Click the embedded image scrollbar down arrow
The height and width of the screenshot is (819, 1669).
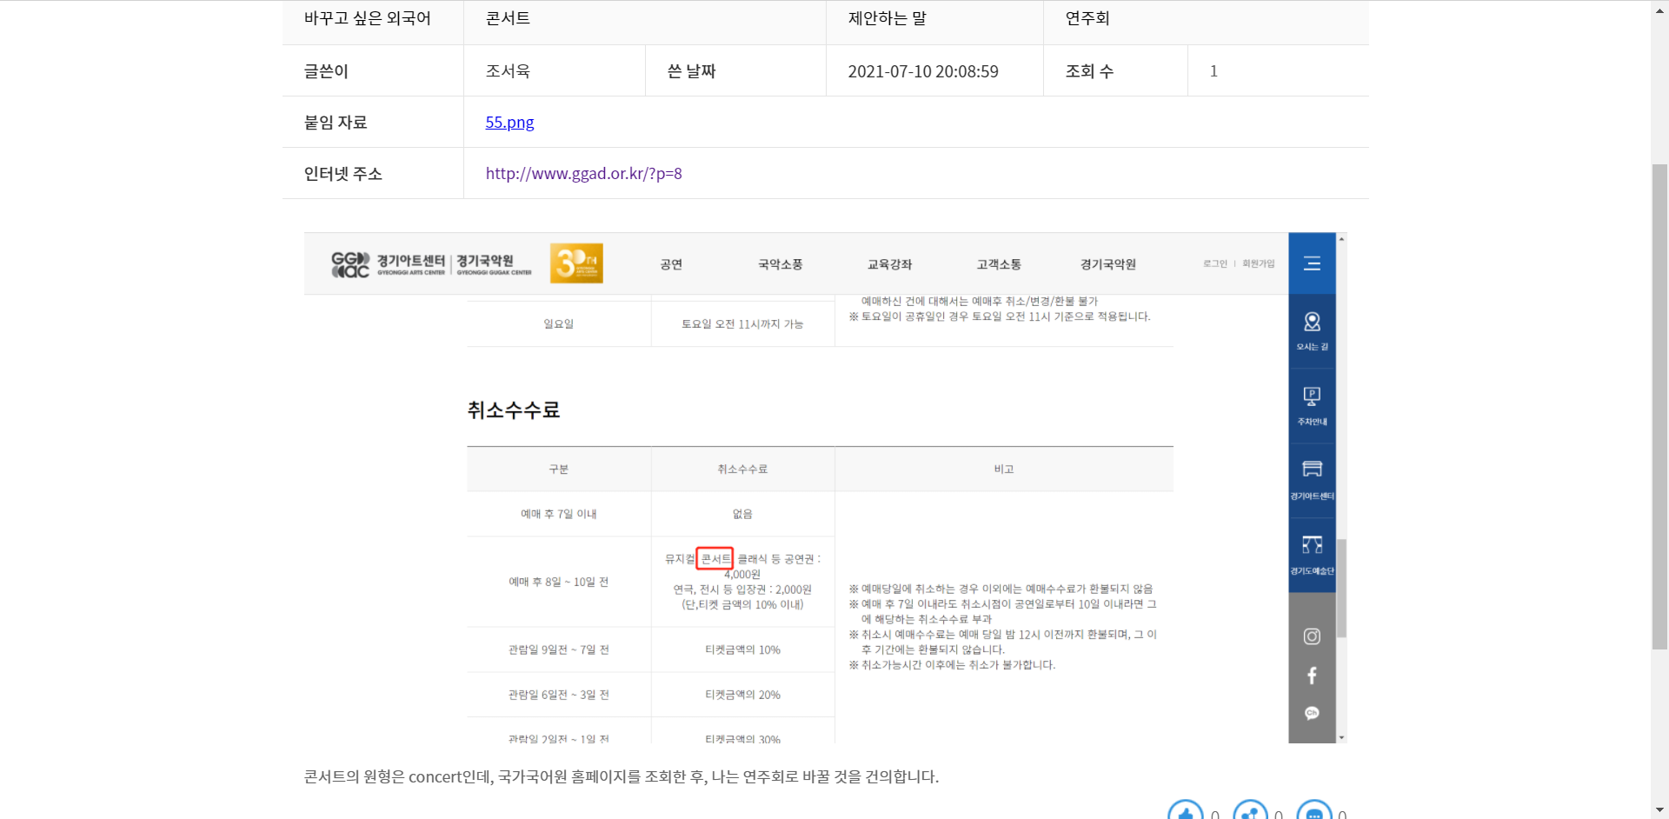[x=1341, y=737]
